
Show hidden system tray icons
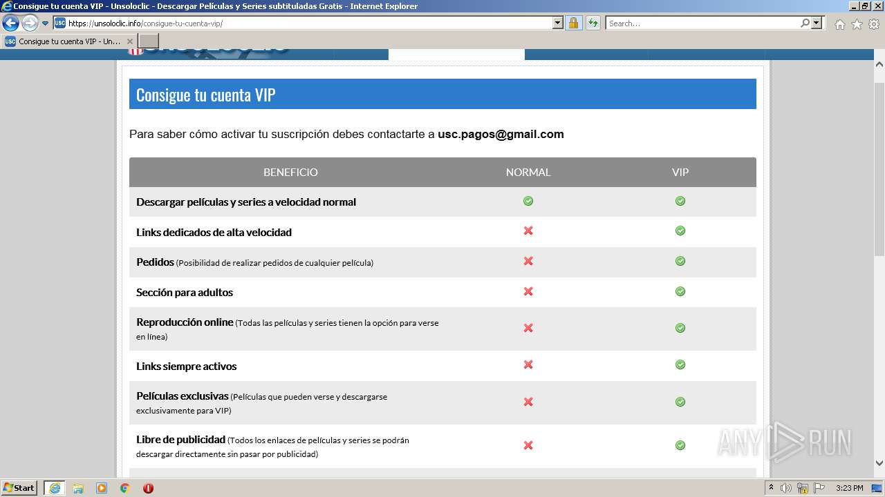[x=771, y=488]
